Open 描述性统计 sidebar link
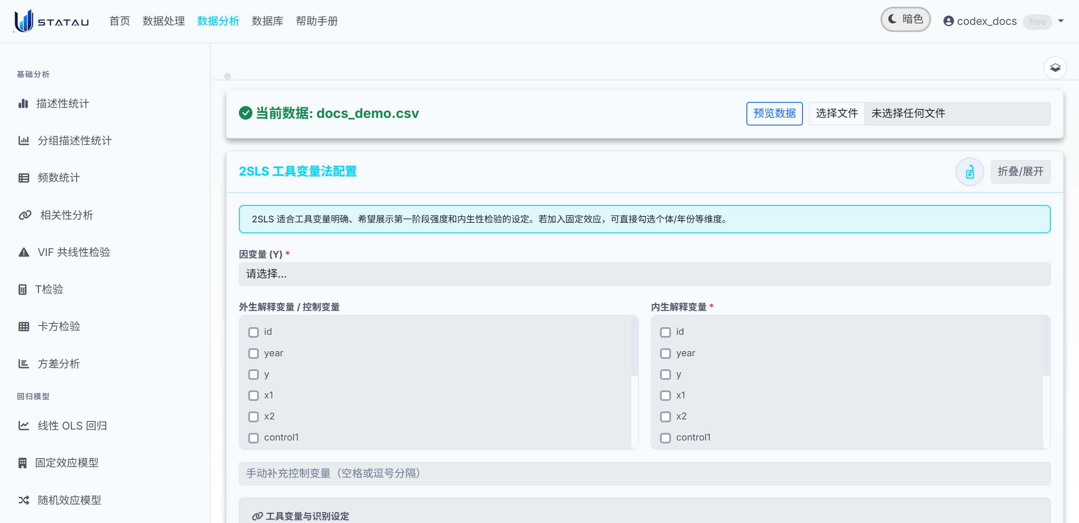This screenshot has height=523, width=1079. tap(62, 104)
